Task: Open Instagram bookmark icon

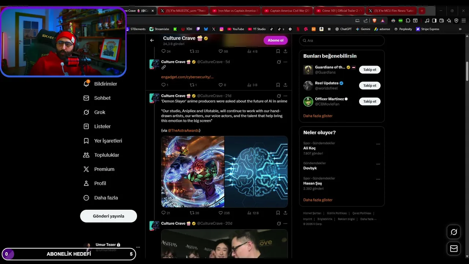Action: [222, 29]
